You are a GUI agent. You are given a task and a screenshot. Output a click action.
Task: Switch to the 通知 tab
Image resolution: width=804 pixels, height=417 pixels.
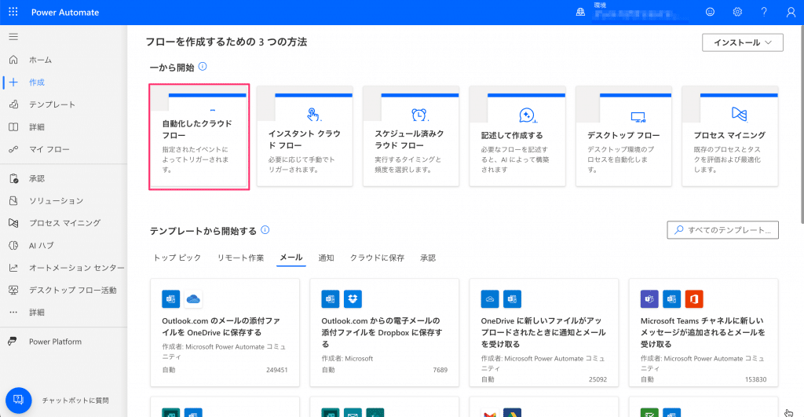click(326, 258)
